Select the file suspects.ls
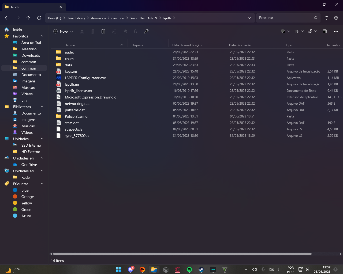The height and width of the screenshot is (274, 343). pos(73,129)
